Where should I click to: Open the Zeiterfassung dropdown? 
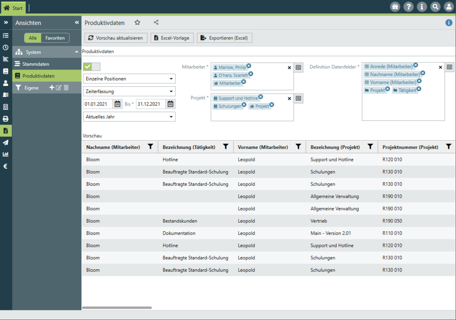tap(130, 91)
